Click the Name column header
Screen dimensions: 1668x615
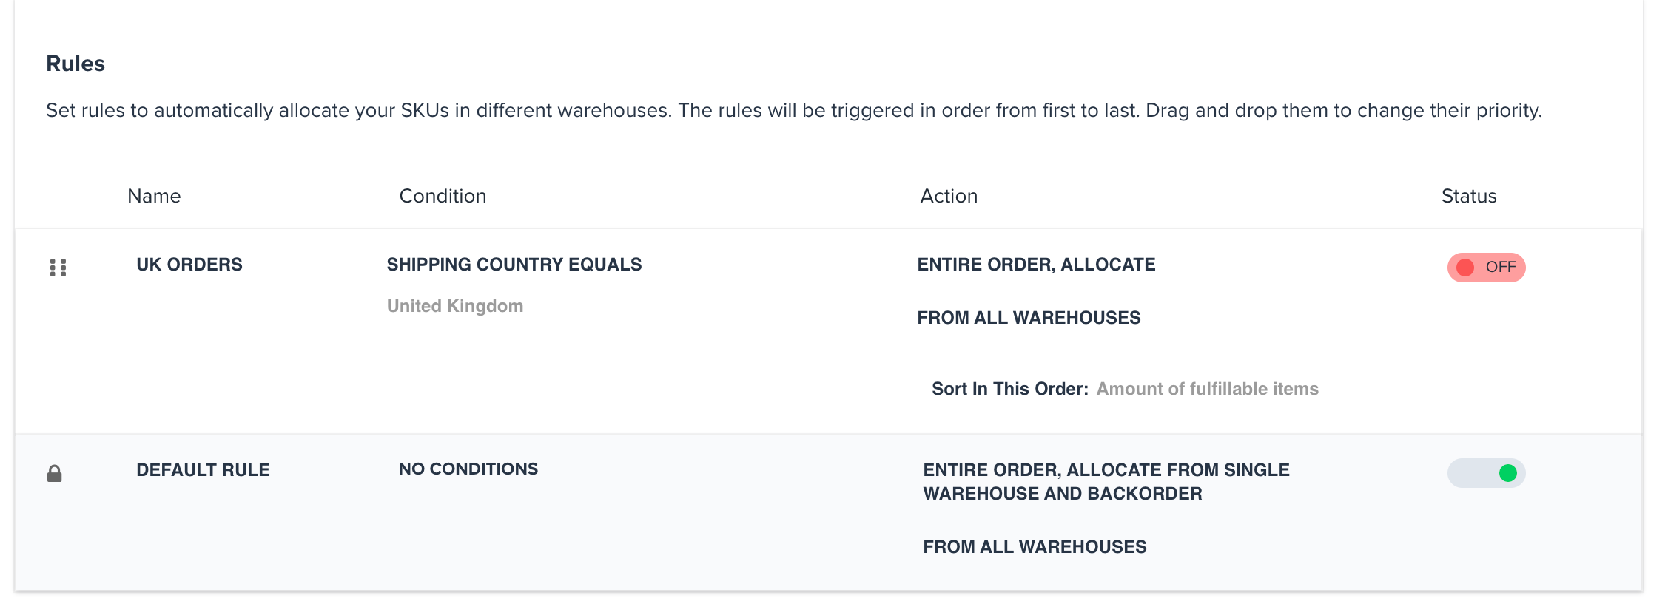pos(154,196)
